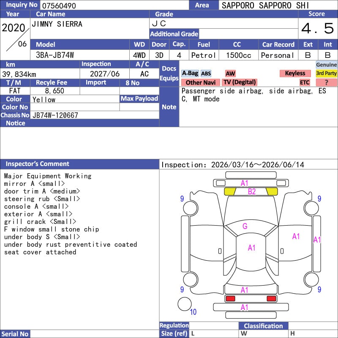Click the spare tire circle labeled 10
This screenshot has width=338, height=338.
[184, 304]
